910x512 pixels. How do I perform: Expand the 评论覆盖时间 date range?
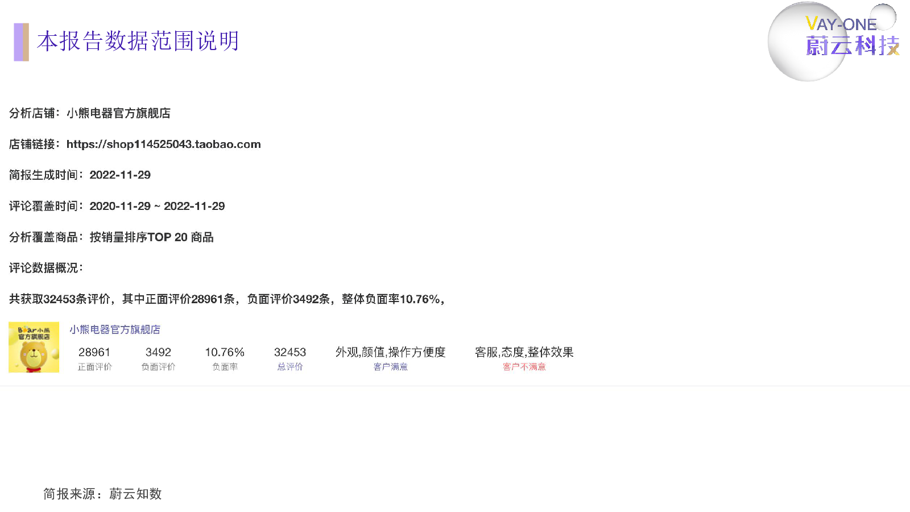click(117, 206)
